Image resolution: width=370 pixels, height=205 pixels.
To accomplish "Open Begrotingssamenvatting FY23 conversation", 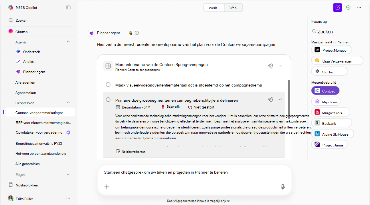I will click(x=39, y=144).
